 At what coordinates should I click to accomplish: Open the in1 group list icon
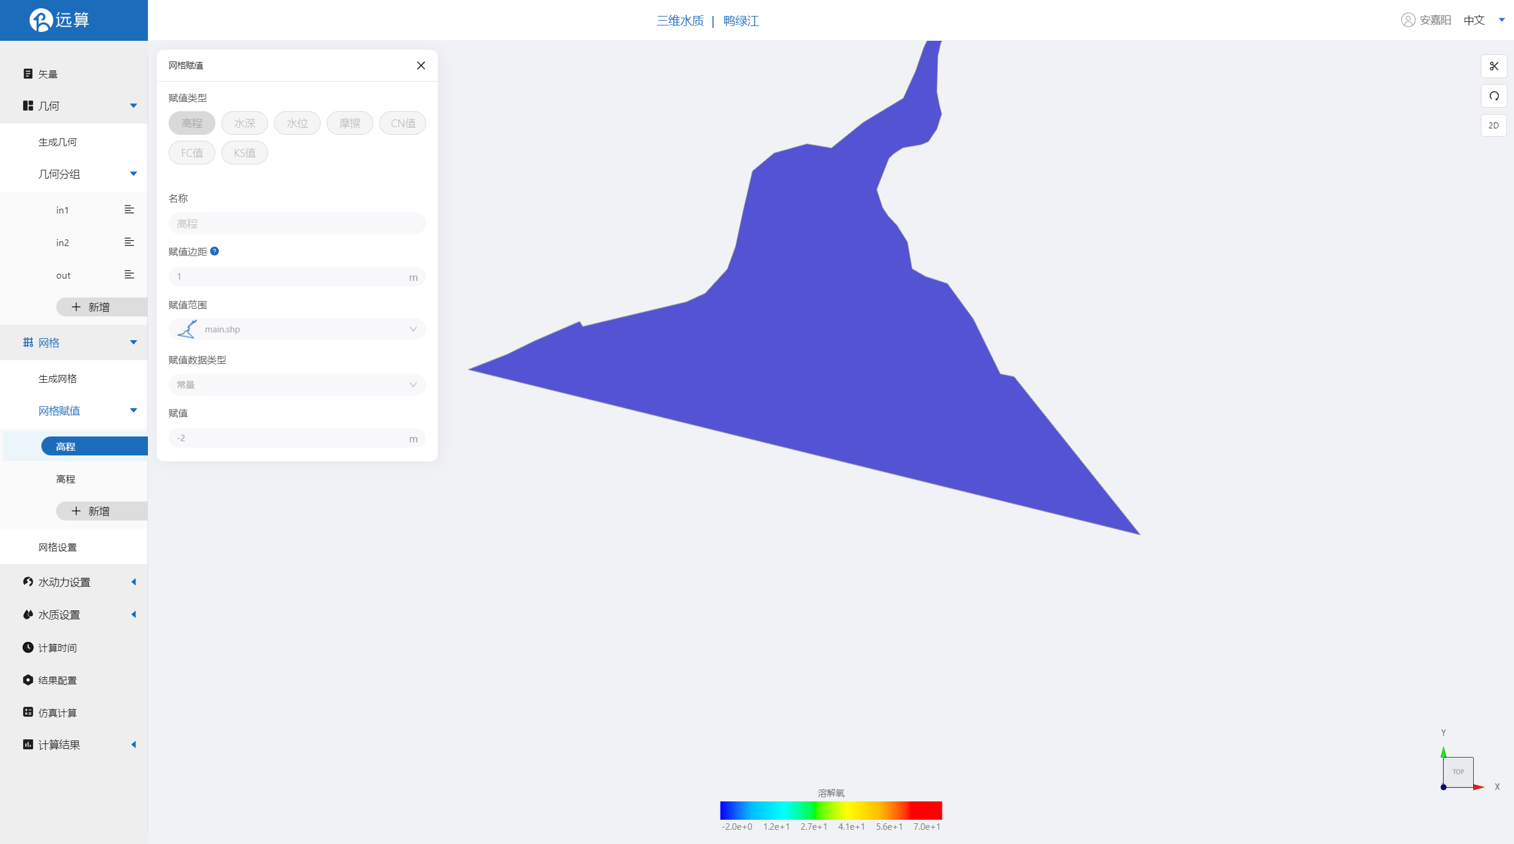129,210
